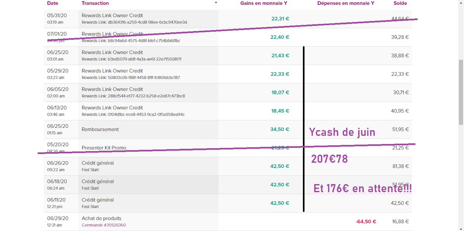Screen dimensions: 466x231
Task: Select the date 06/05/20 at 02:00 am
Action: click(x=57, y=92)
